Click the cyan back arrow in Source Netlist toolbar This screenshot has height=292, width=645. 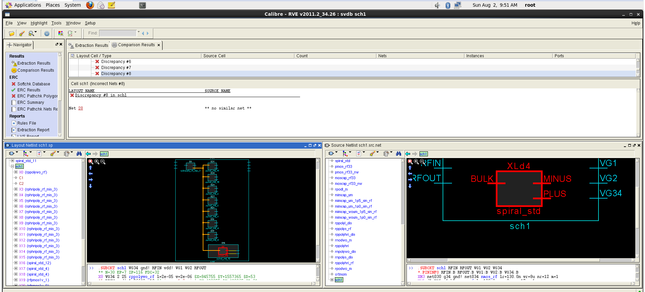point(408,154)
